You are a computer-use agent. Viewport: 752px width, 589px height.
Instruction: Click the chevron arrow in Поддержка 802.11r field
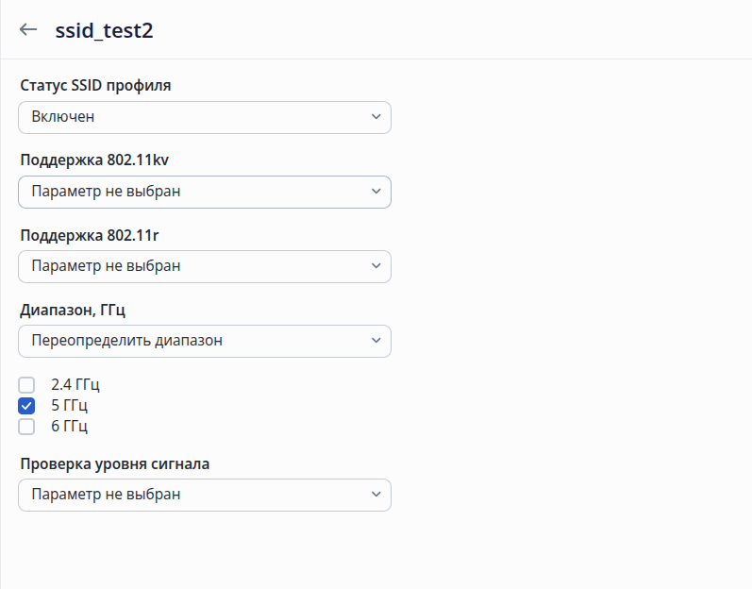[x=376, y=266]
